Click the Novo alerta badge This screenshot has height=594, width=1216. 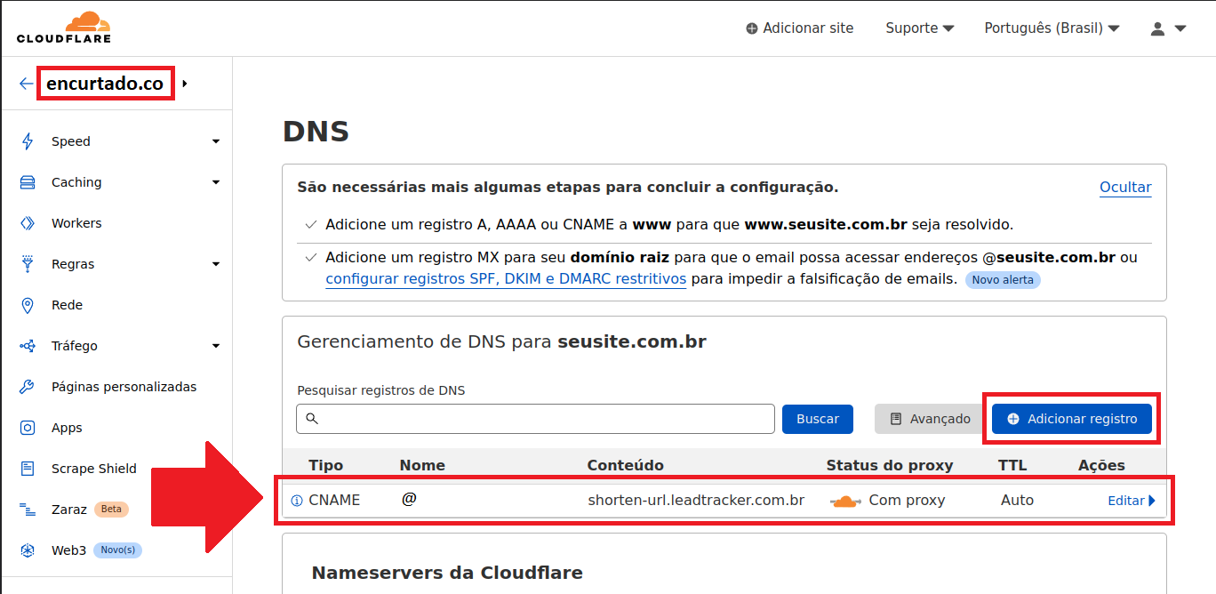click(1003, 279)
